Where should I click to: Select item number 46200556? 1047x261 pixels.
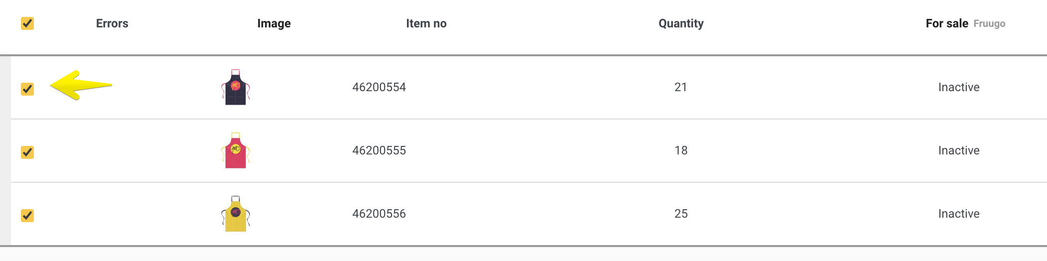click(x=379, y=214)
